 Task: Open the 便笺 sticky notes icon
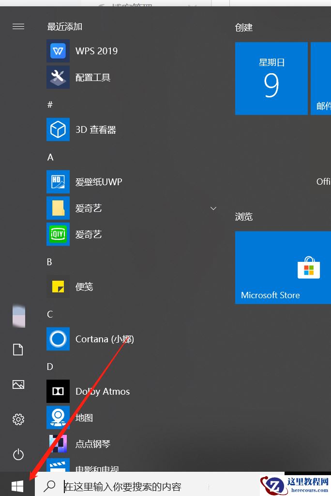[x=58, y=287]
